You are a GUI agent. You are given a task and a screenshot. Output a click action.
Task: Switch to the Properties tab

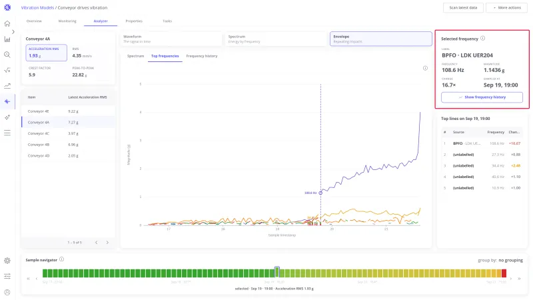pyautogui.click(x=134, y=21)
